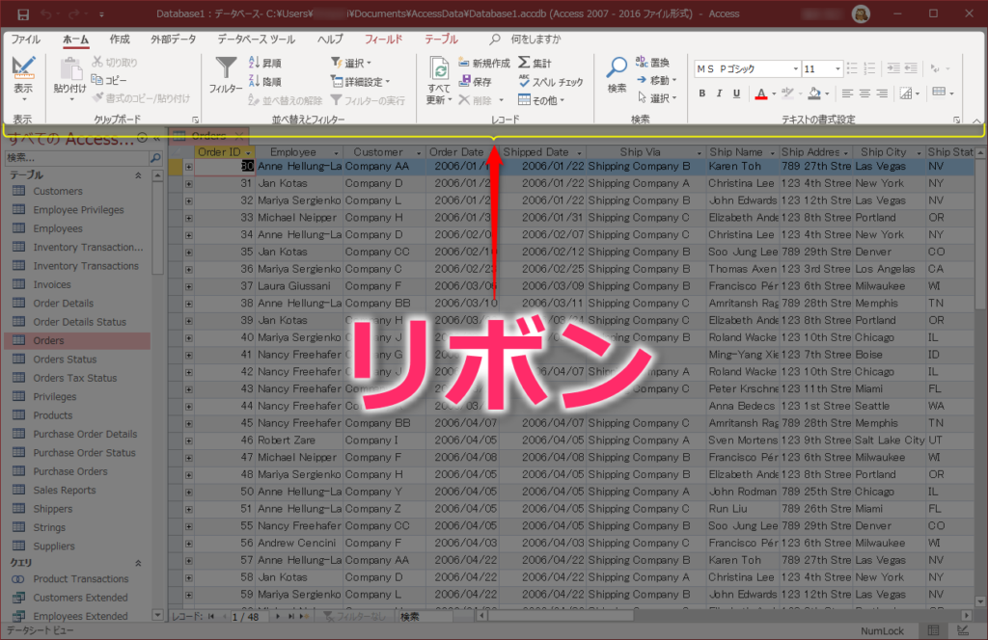Run スペルチェック on the table
The width and height of the screenshot is (988, 640).
click(x=557, y=81)
